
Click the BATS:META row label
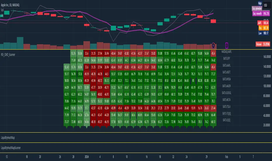pyautogui.click(x=226, y=100)
